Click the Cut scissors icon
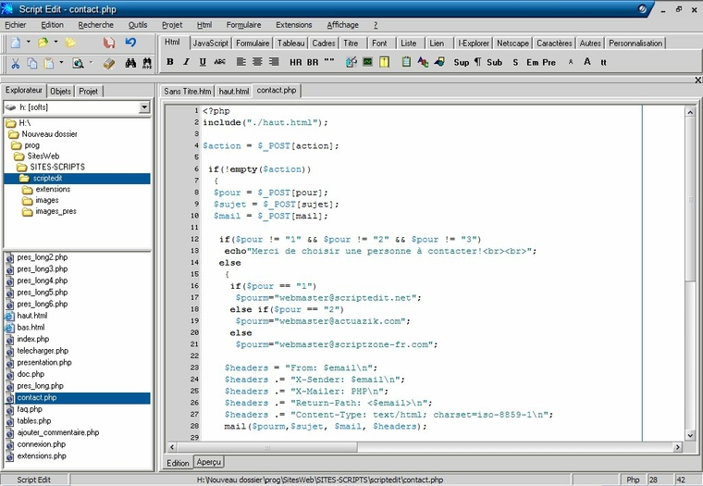Image resolution: width=703 pixels, height=486 pixels. (x=15, y=63)
